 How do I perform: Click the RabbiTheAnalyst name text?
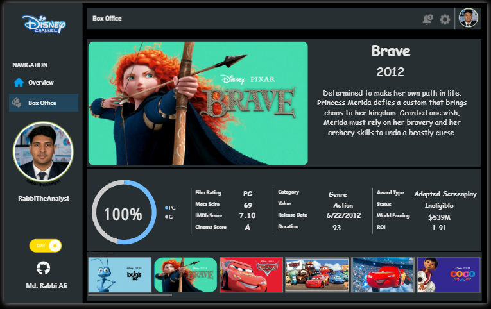point(44,199)
